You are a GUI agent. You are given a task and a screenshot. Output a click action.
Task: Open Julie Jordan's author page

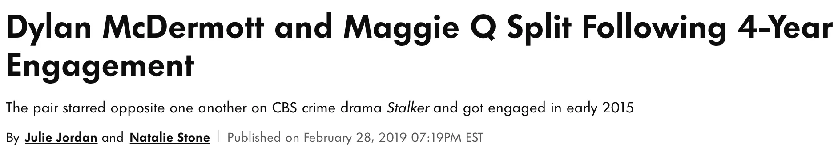click(x=61, y=138)
